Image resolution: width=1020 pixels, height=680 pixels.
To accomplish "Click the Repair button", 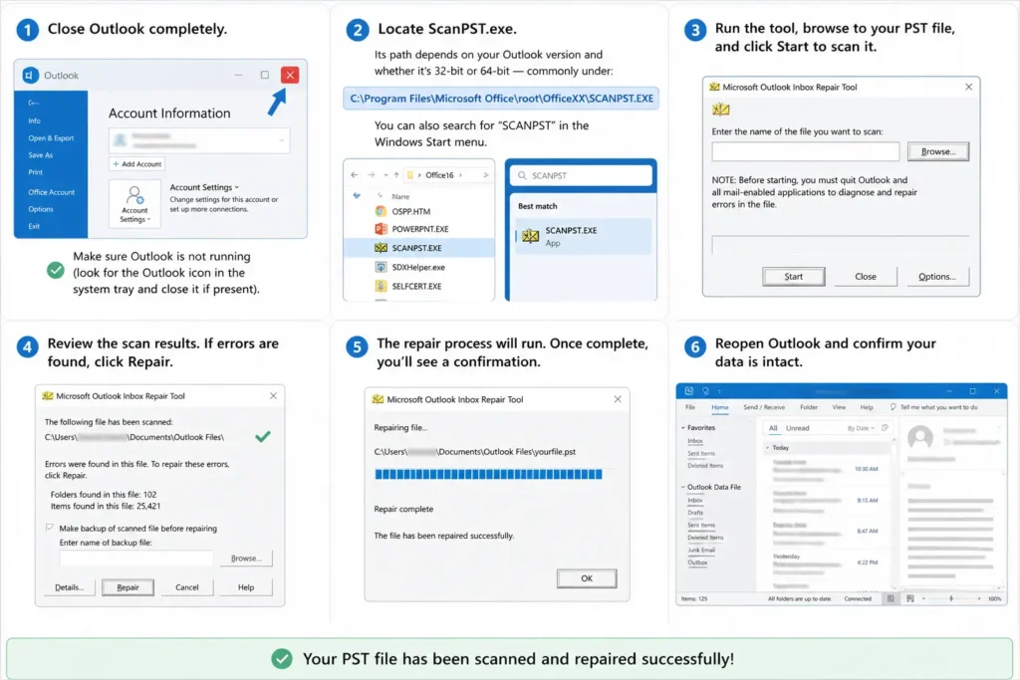I will pyautogui.click(x=127, y=587).
